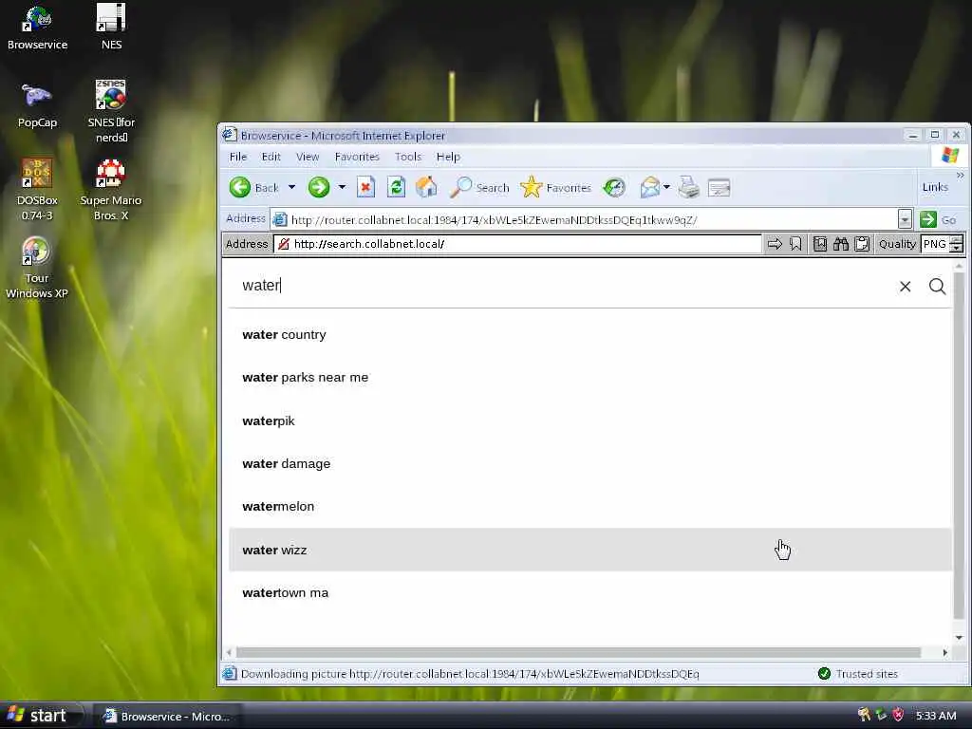Viewport: 972px width, 729px height.
Task: Go to the Home page icon
Action: [426, 187]
